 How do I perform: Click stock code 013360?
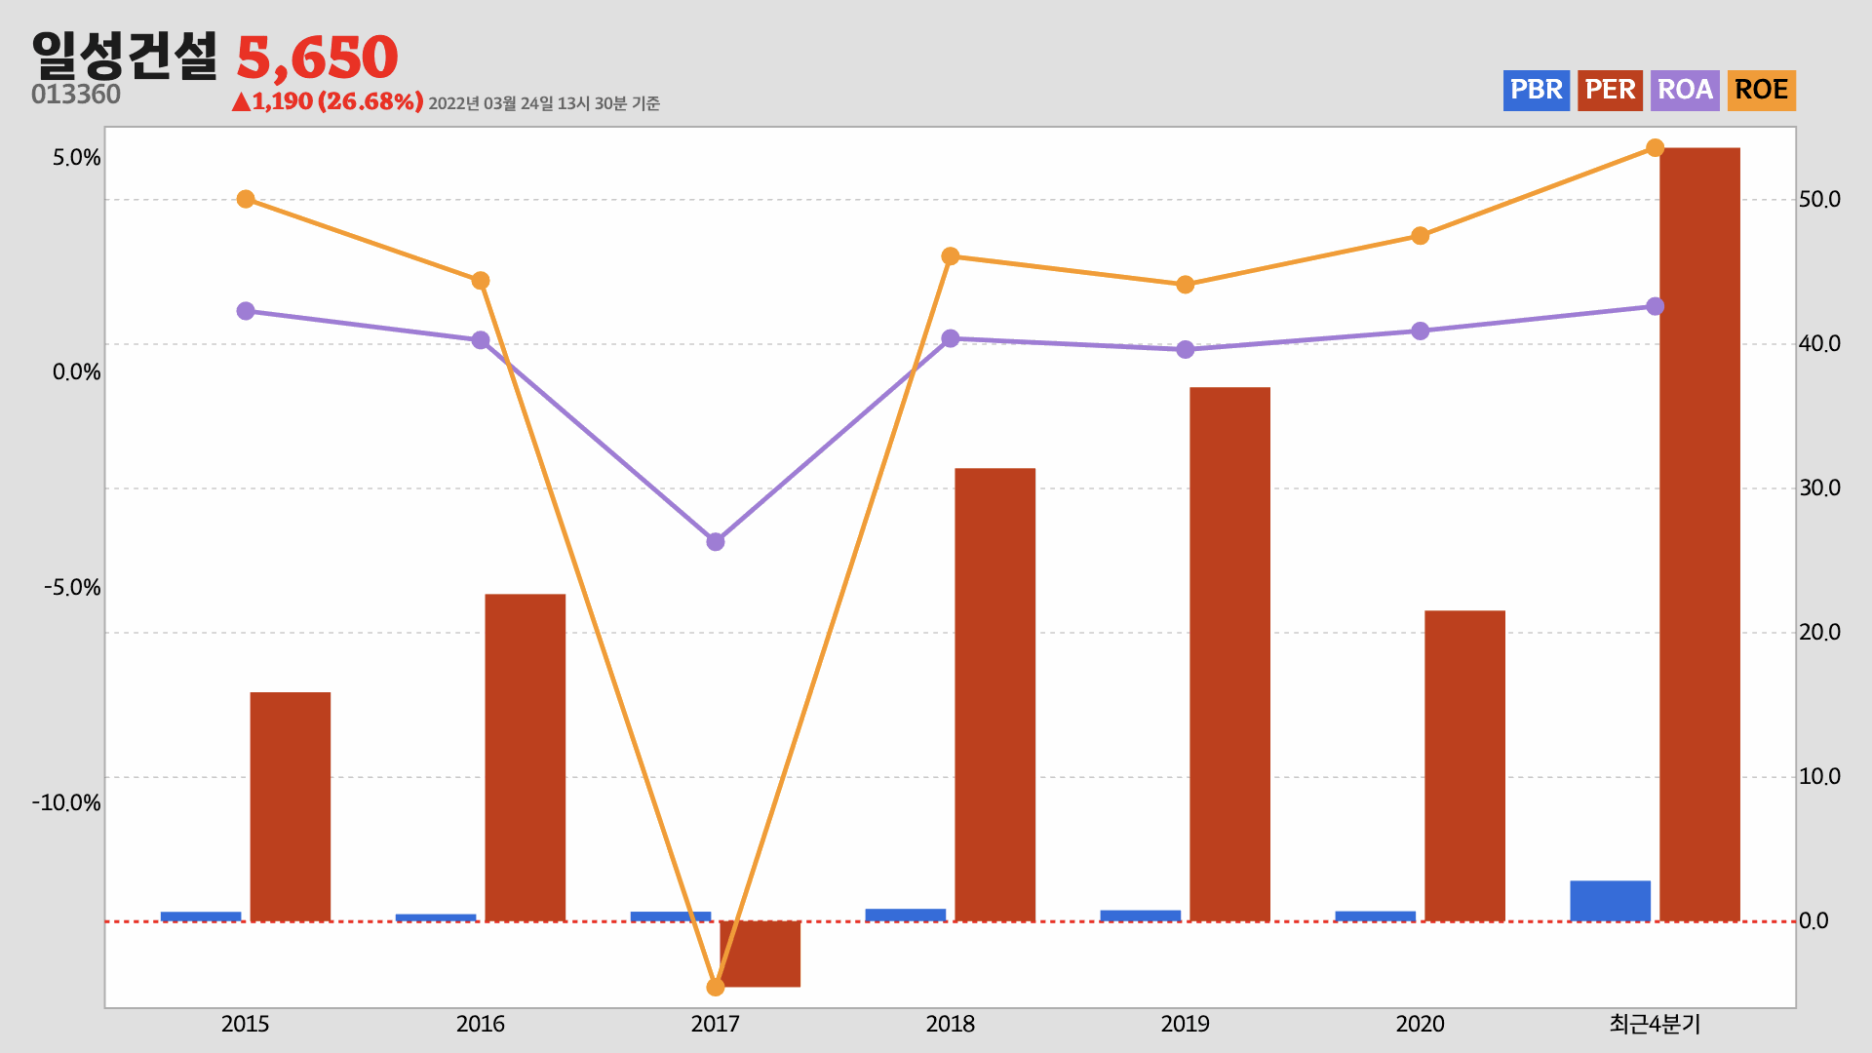(76, 95)
